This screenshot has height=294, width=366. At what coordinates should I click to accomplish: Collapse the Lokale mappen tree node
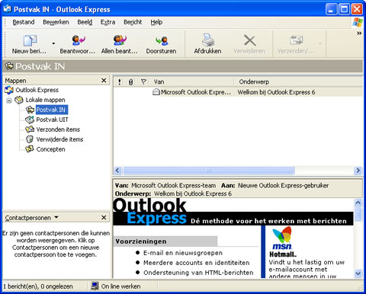(9, 101)
